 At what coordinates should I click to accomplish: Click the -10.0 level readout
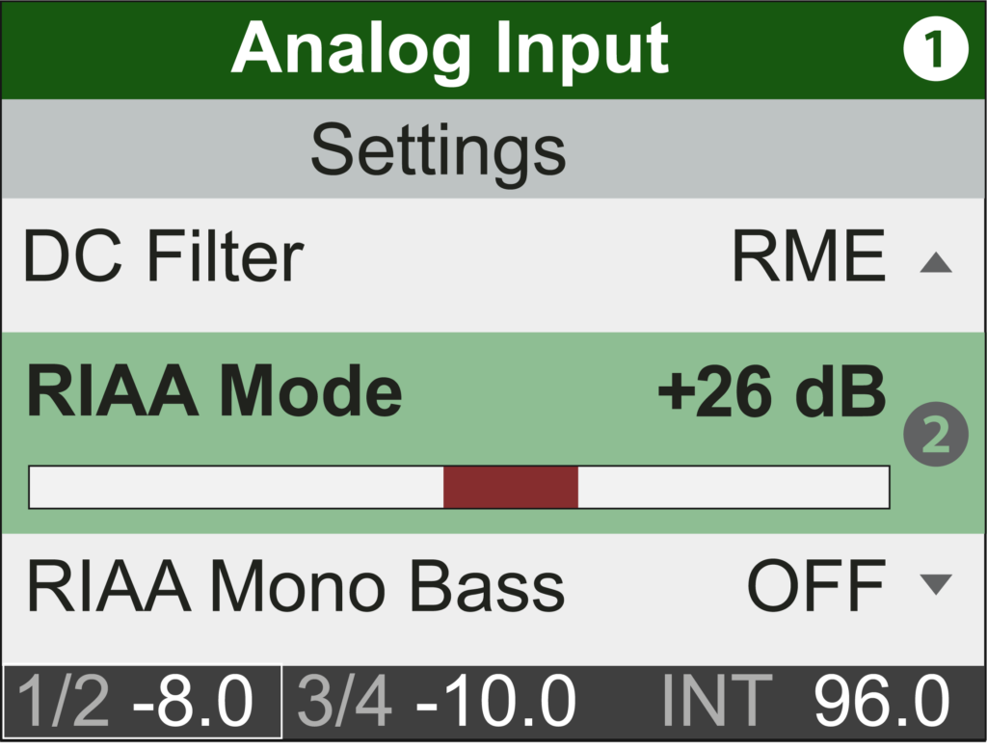point(495,702)
